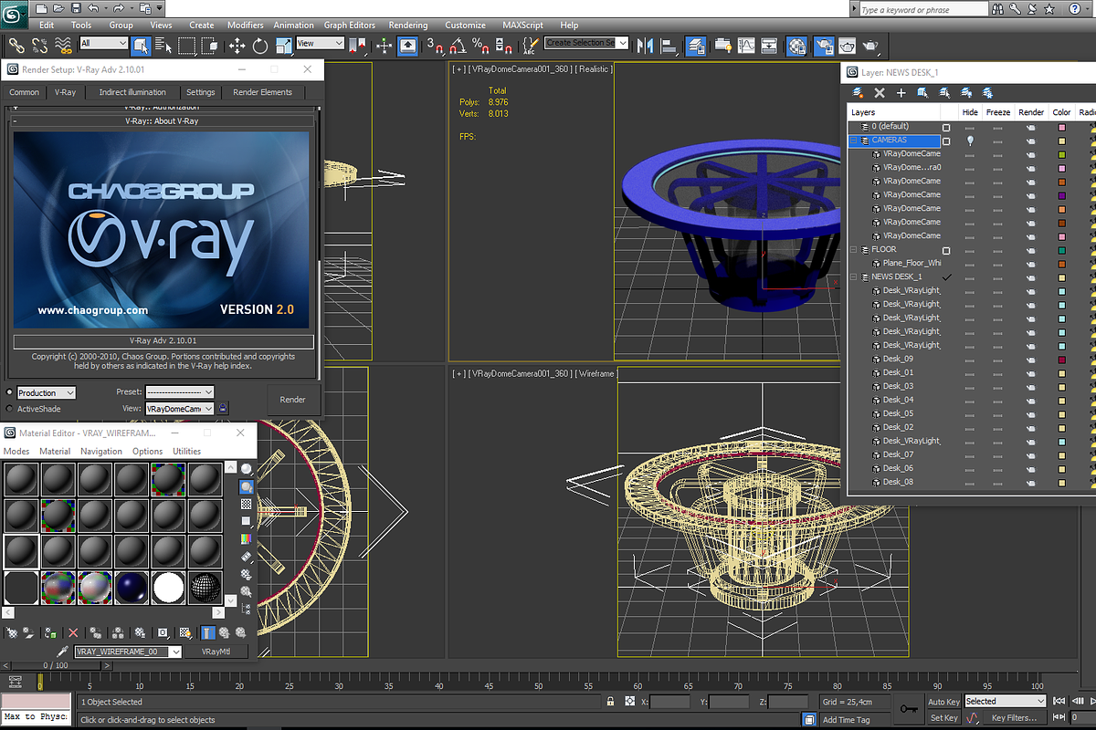
Task: Click the Get Material icon in Material Editor
Action: coord(12,632)
